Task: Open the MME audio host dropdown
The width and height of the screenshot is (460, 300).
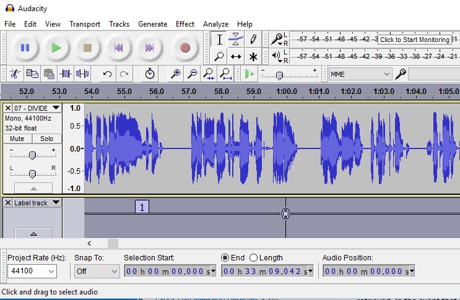Action: [x=360, y=74]
